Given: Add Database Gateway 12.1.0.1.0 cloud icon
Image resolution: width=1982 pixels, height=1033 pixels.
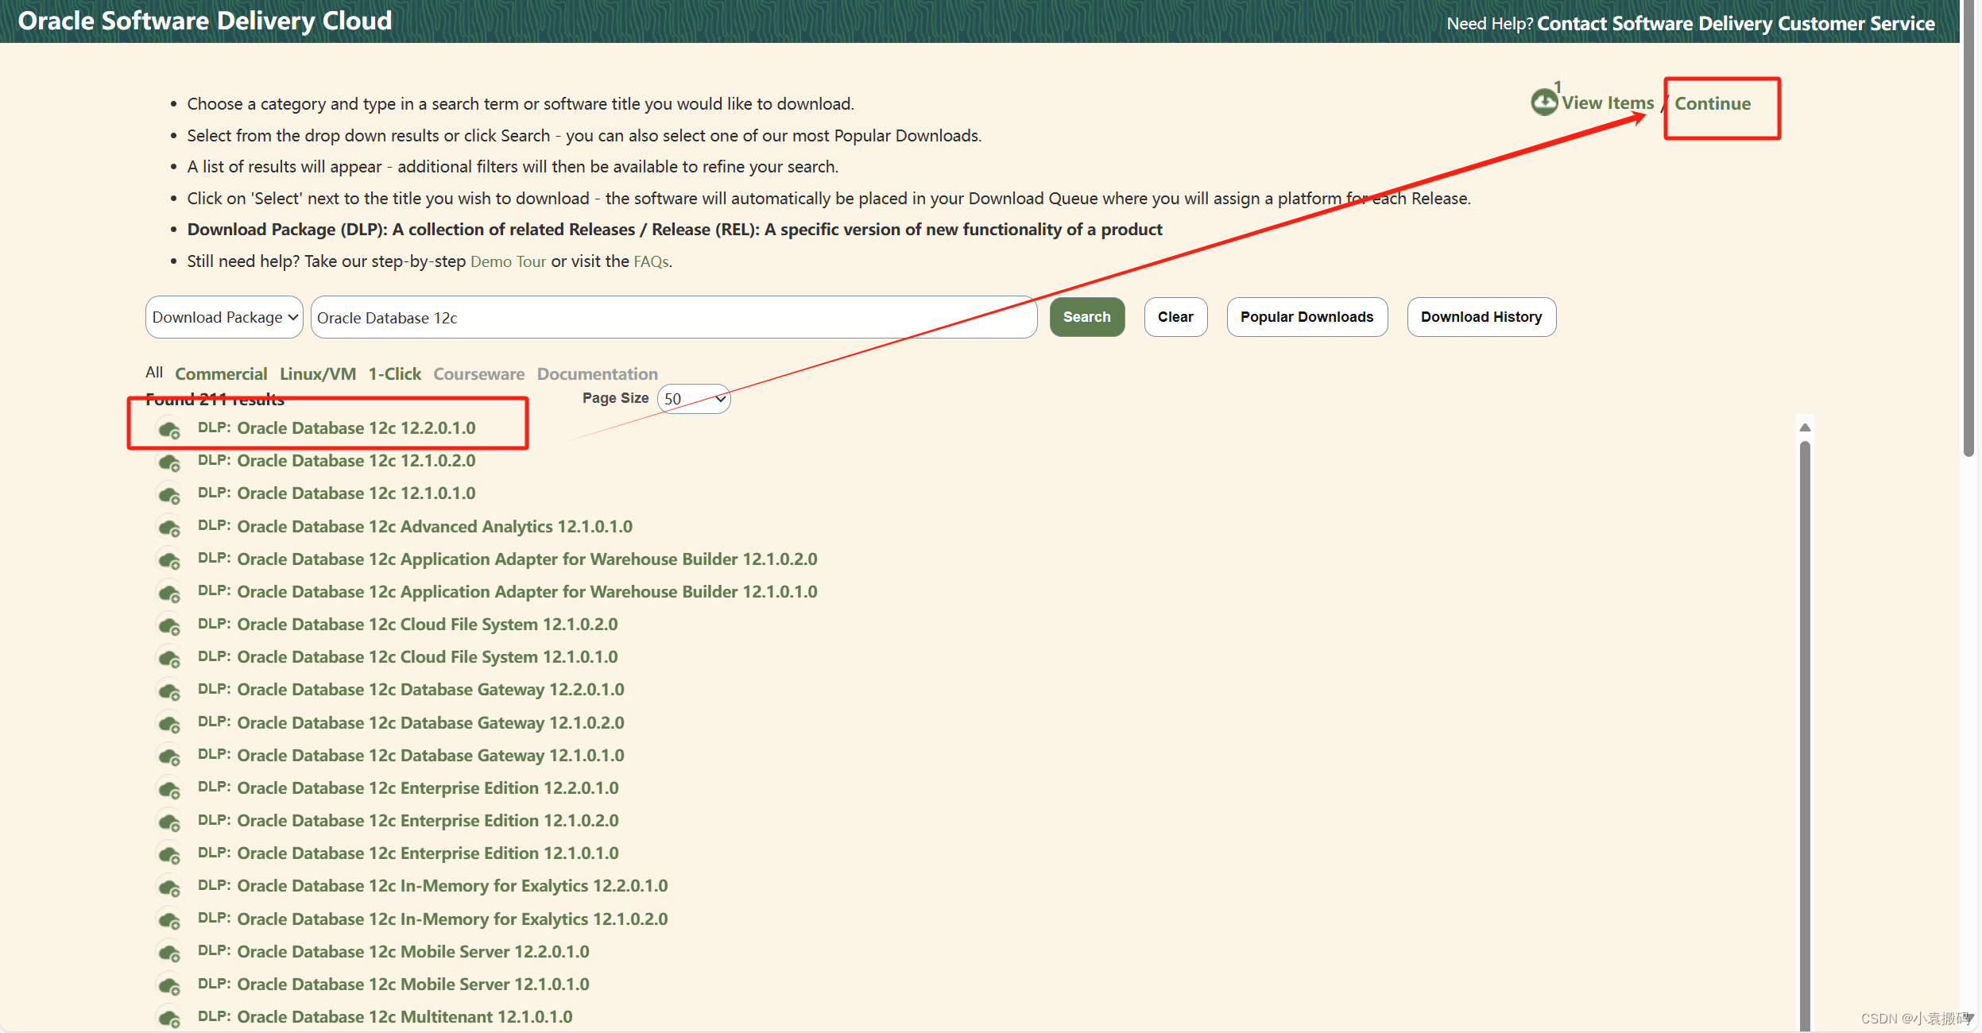Looking at the screenshot, I should 168,756.
